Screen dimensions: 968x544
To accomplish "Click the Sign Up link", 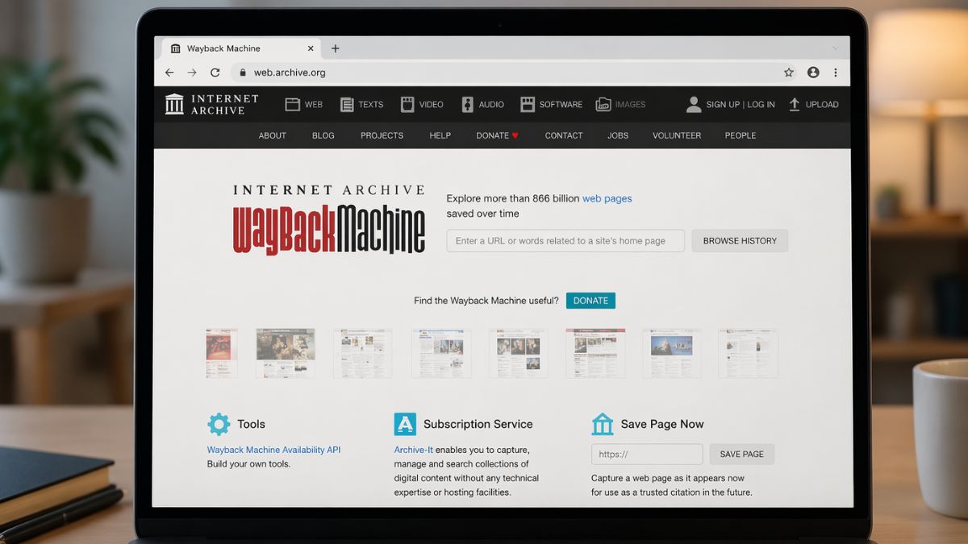I will [723, 105].
